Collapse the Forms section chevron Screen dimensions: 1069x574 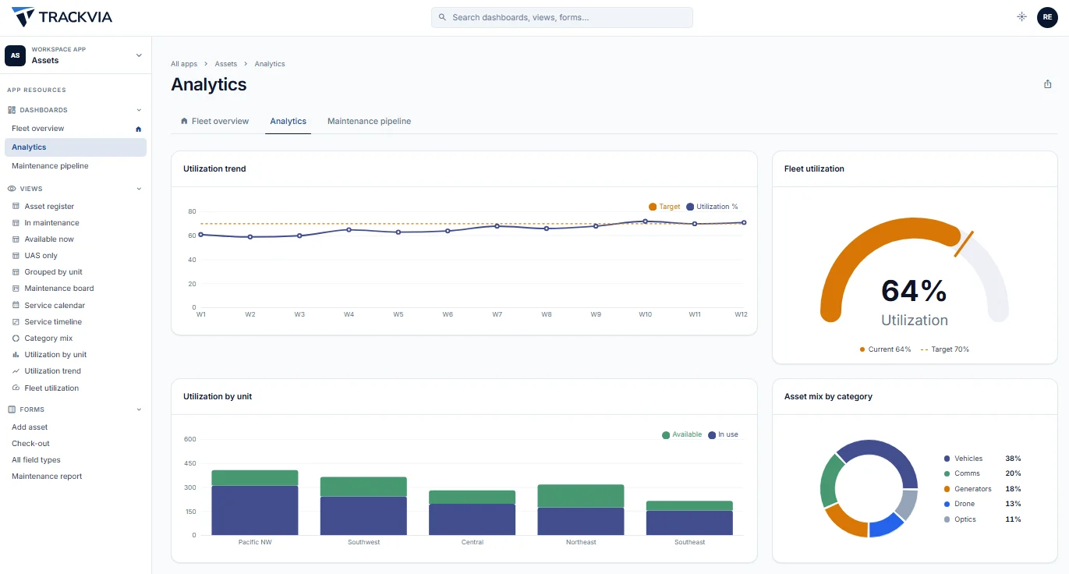point(139,409)
